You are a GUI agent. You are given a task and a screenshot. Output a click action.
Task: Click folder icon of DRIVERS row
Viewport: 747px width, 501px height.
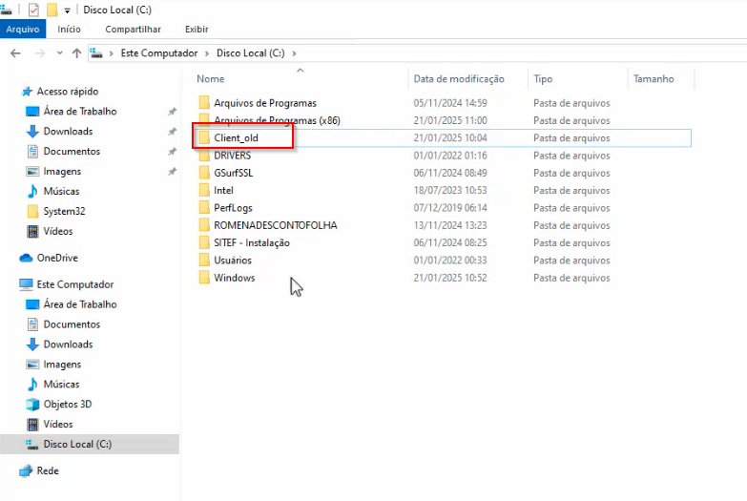[204, 156]
